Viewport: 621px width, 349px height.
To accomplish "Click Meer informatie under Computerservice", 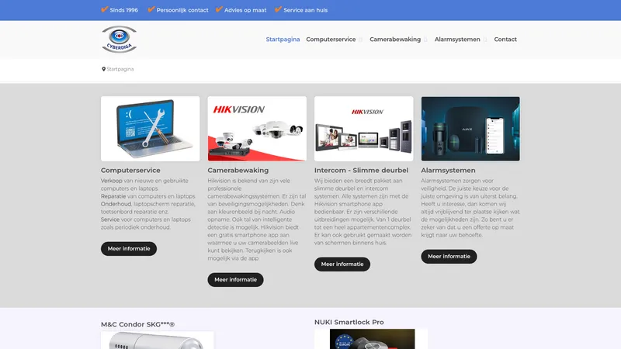I will coord(129,248).
